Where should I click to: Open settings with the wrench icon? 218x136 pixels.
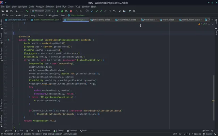(x=120, y=11)
